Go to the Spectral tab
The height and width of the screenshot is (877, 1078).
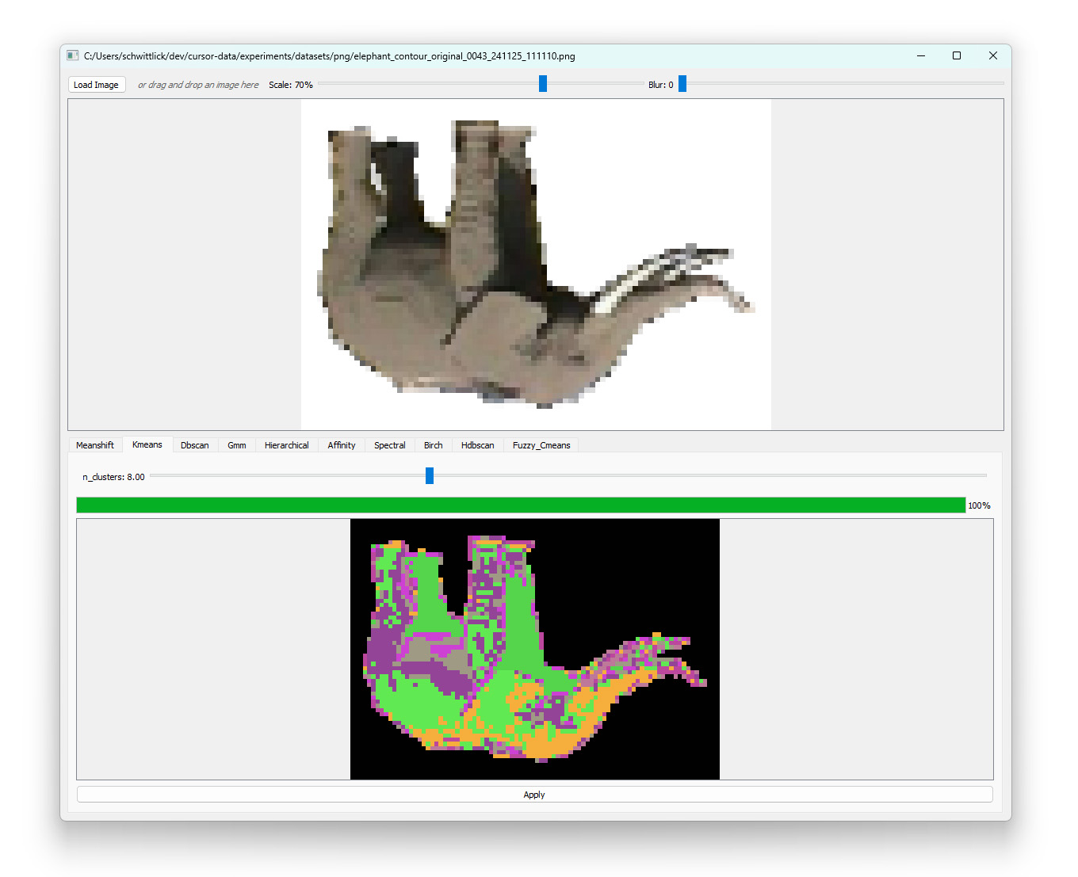[x=389, y=445]
